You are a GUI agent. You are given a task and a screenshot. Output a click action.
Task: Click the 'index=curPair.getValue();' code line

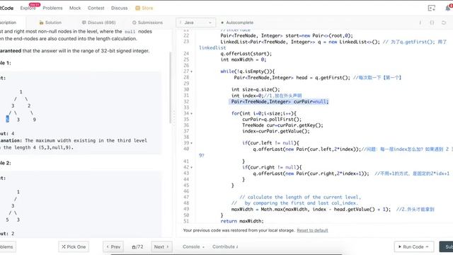coord(276,131)
